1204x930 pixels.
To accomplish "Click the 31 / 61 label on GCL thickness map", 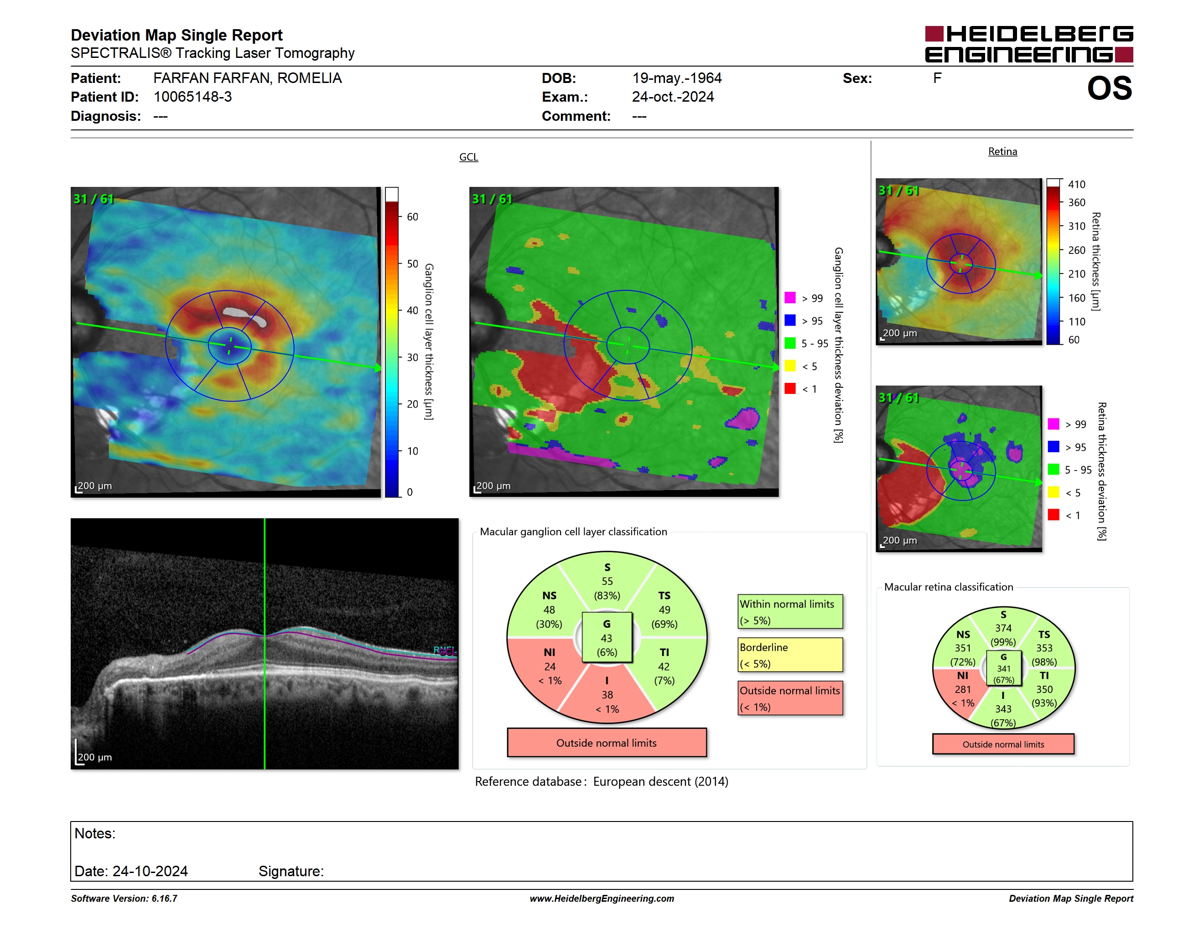I will [93, 199].
